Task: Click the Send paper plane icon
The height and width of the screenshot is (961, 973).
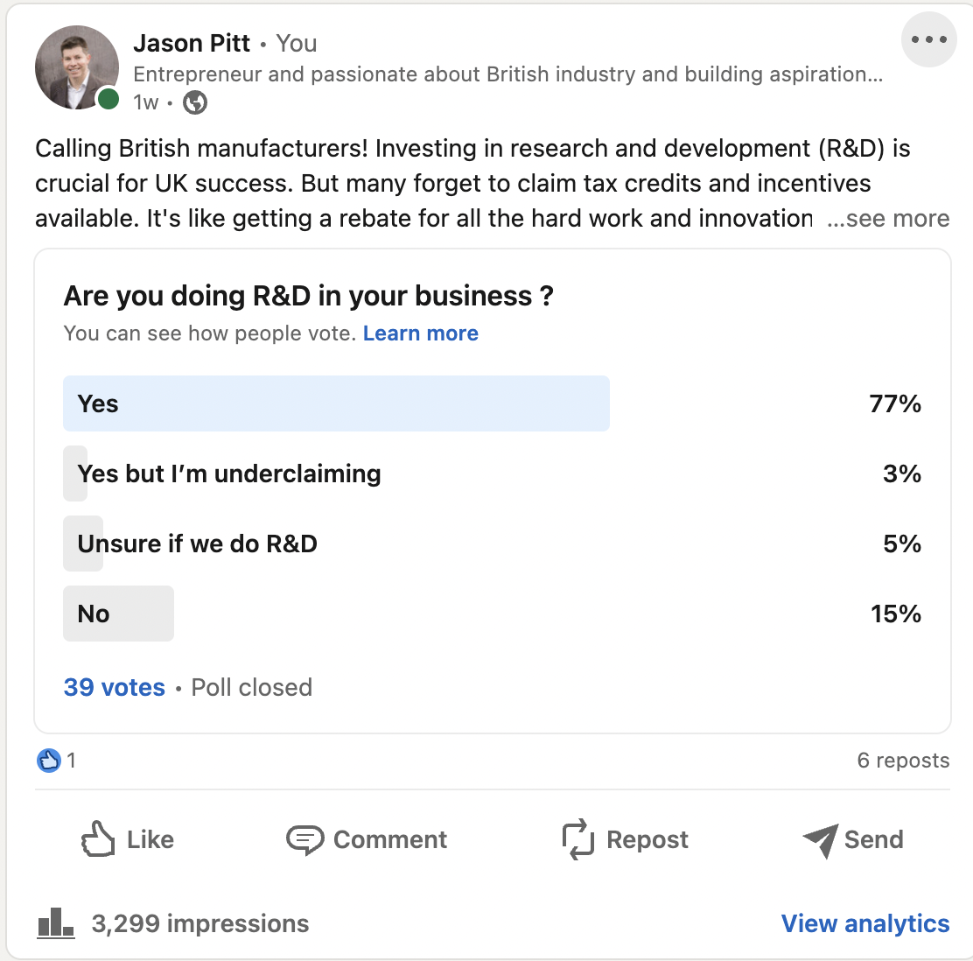Action: (821, 840)
